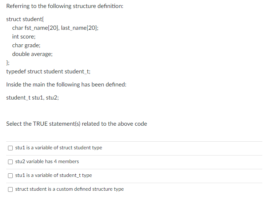Viewport: 263px width, 198px height.
Task: Click the 'stu1 is a variable of student_t type' label
Action: point(53,175)
